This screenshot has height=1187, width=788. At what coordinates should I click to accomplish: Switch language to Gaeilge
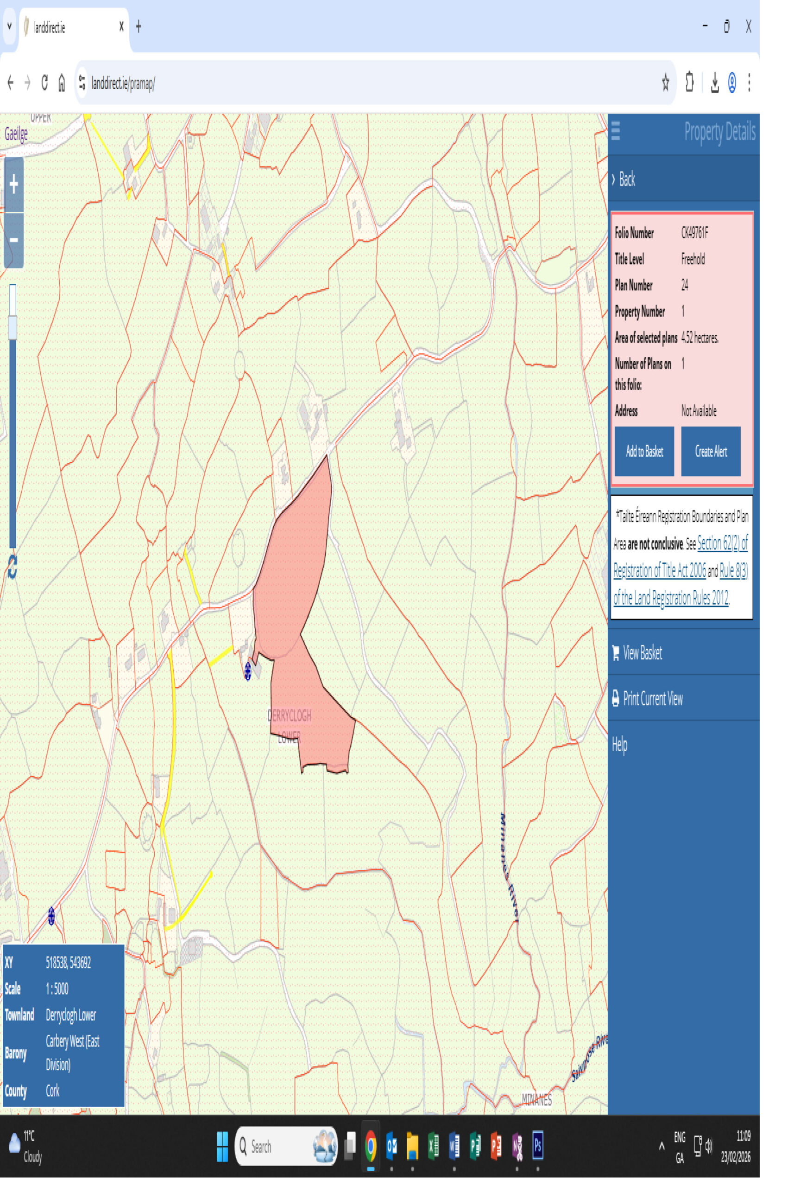click(x=16, y=134)
